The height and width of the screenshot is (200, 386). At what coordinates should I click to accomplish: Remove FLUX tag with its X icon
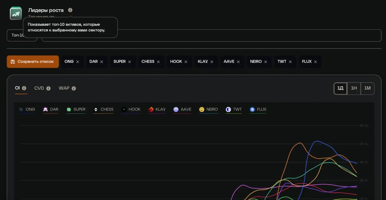point(316,62)
